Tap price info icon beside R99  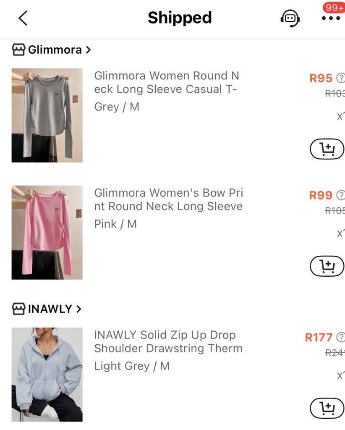tap(341, 195)
